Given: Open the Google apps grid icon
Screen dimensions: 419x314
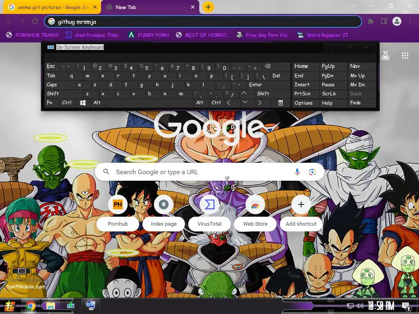Looking at the screenshot, I should [x=405, y=56].
